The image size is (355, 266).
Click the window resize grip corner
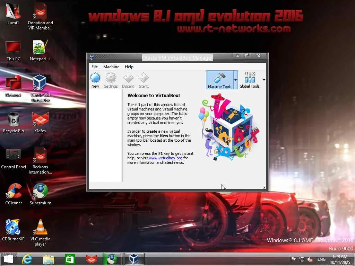tap(264, 187)
